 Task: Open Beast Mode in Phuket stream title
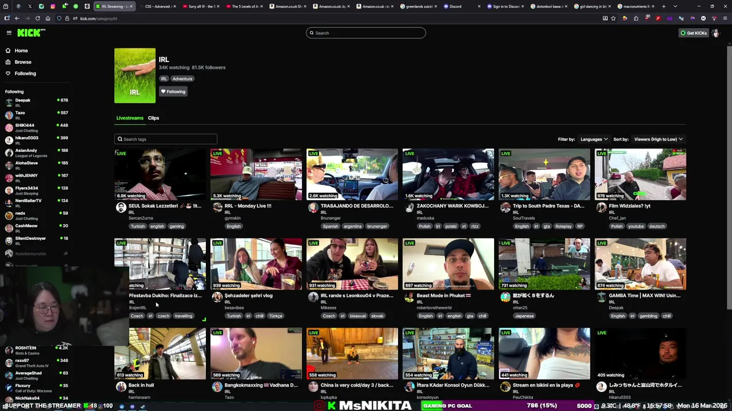[444, 296]
